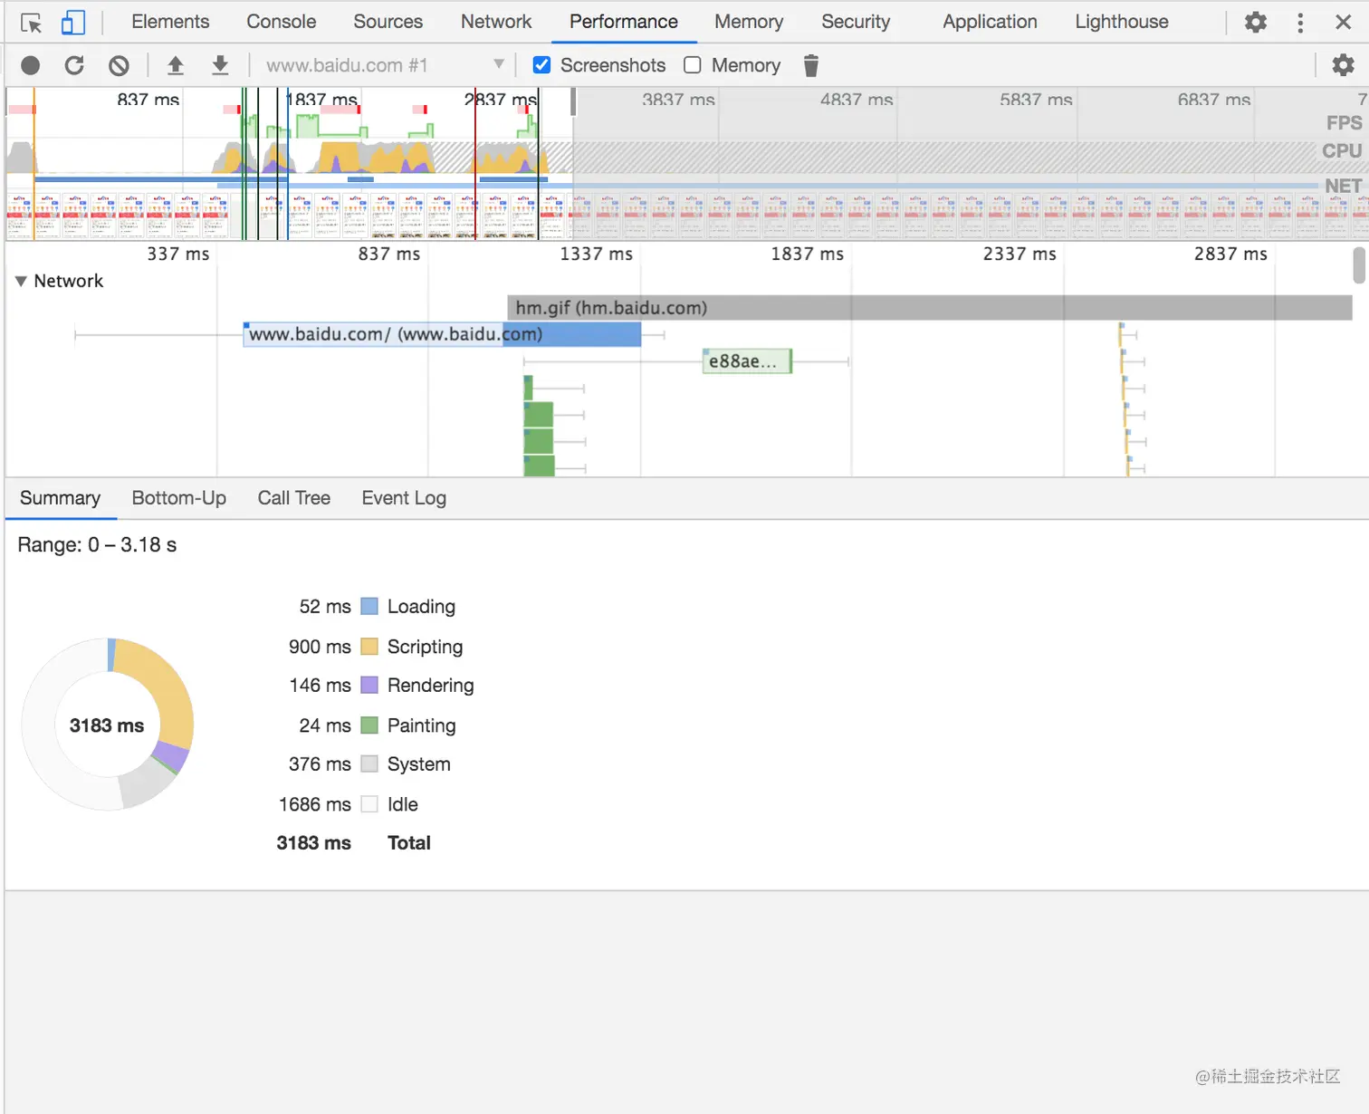Open capture settings gear in Performance toolbar
1369x1114 pixels.
(1344, 65)
